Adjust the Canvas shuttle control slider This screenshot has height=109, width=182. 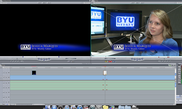164,59
